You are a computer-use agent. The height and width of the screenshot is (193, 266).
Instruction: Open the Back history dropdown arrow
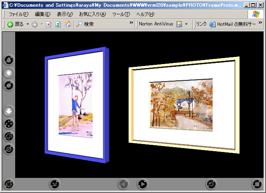click(x=28, y=24)
